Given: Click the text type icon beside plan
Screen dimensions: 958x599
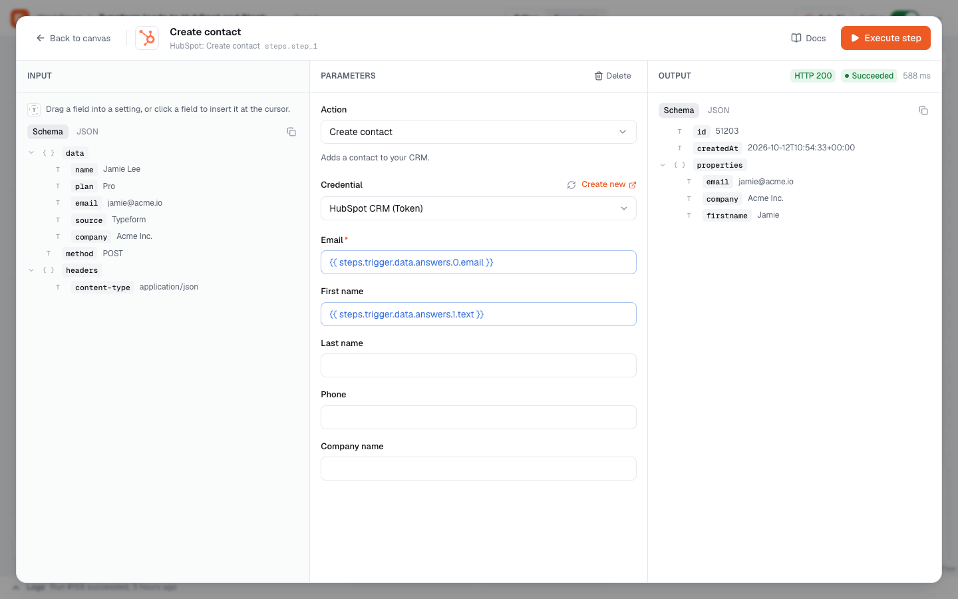Looking at the screenshot, I should point(58,186).
